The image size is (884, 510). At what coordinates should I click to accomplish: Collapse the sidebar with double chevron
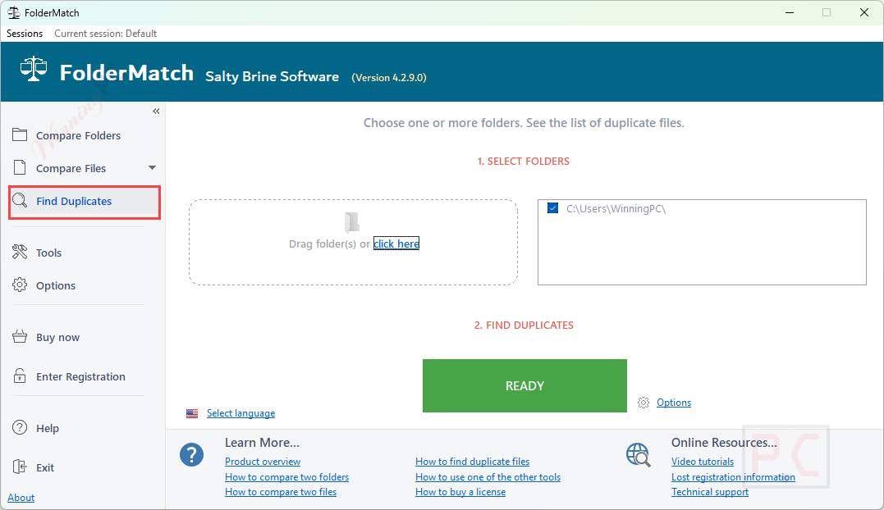(x=156, y=111)
